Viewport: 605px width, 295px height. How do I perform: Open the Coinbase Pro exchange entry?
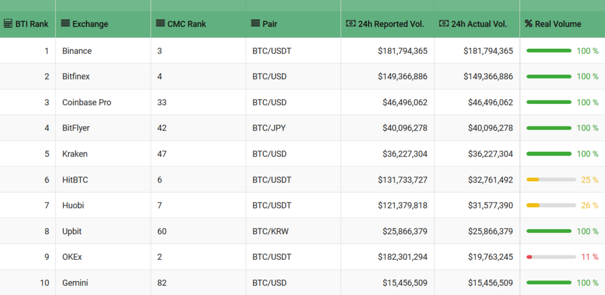click(87, 102)
